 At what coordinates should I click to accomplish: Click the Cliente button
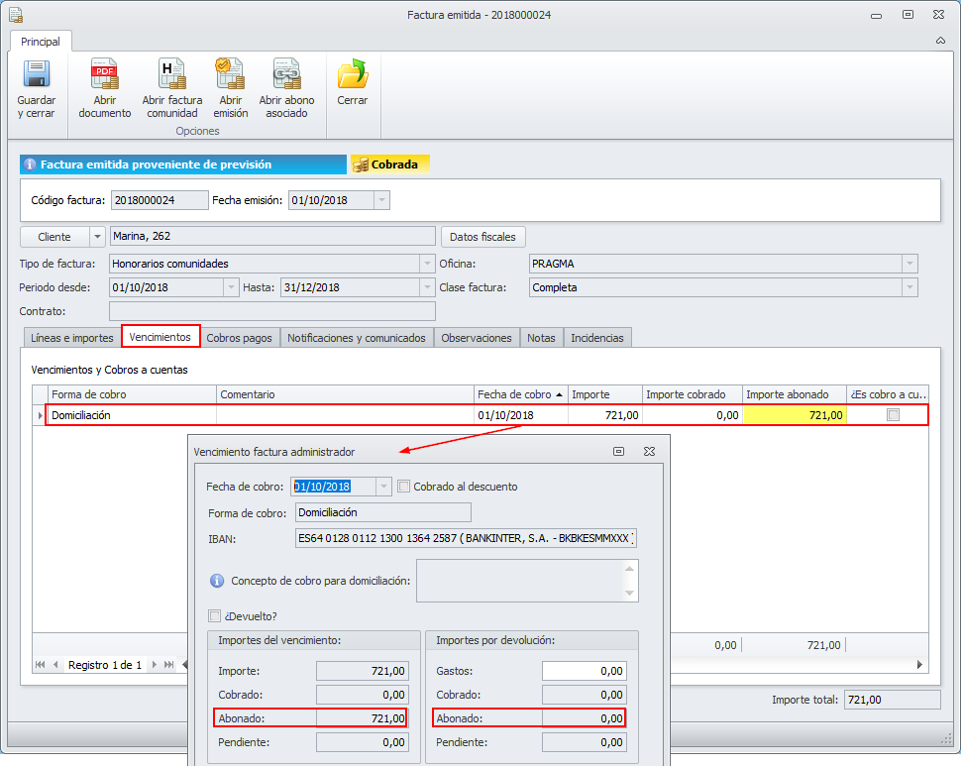point(54,237)
